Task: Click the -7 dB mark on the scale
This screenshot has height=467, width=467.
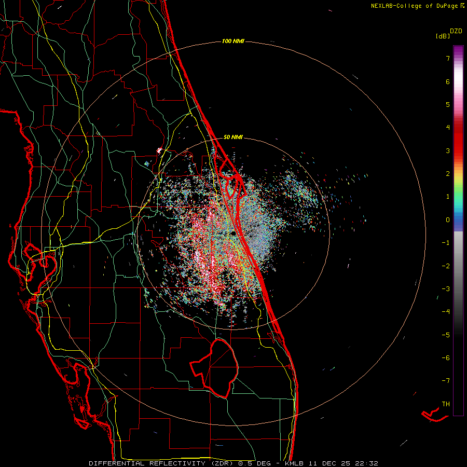Action: coord(446,381)
